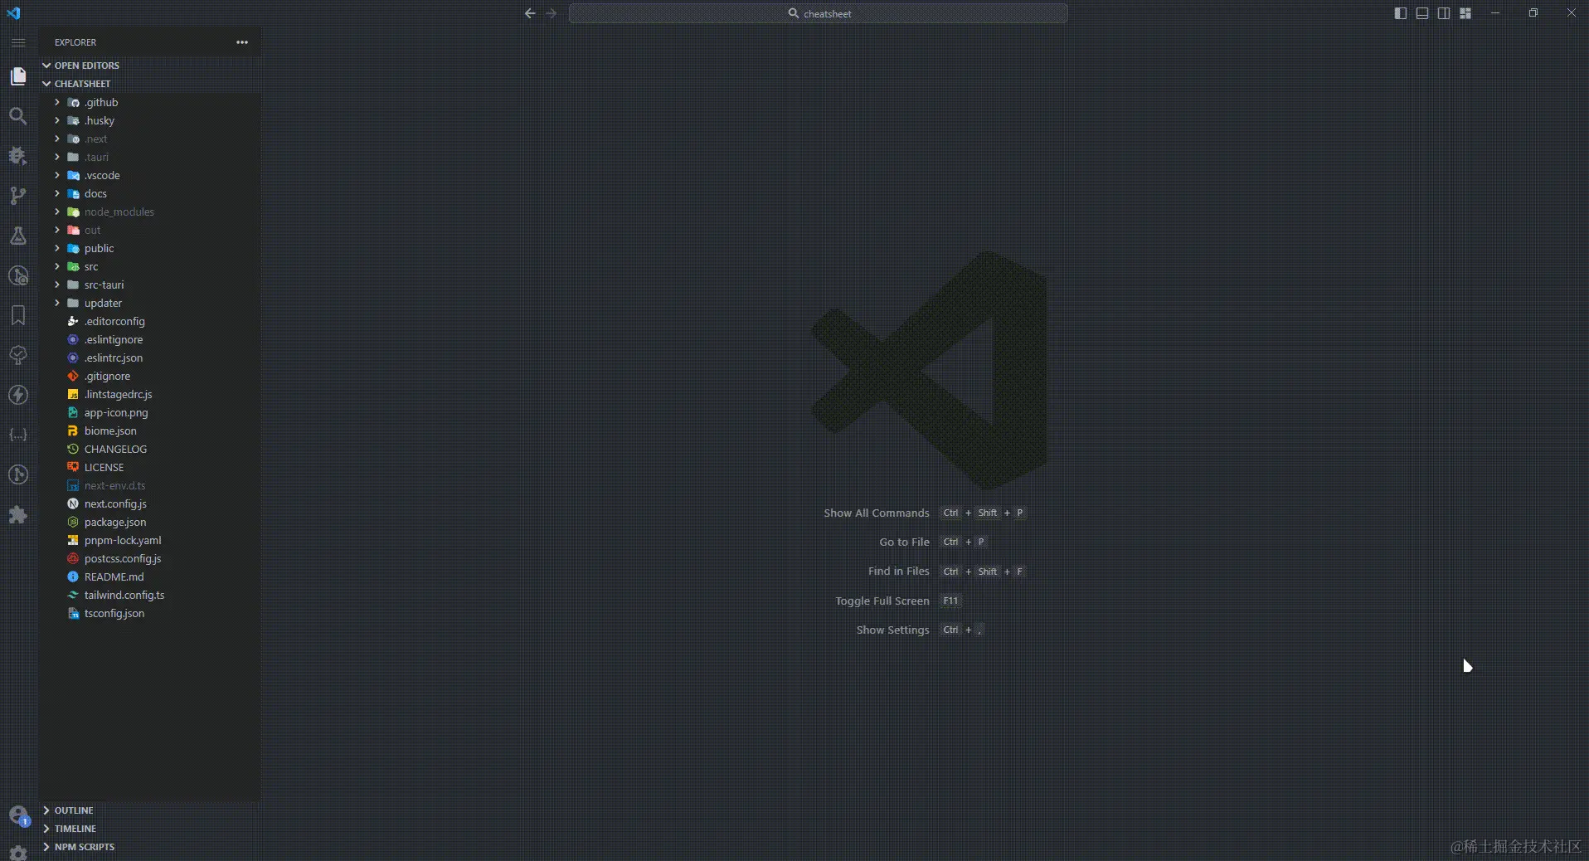Open the LICENSE file
This screenshot has width=1589, height=861.
tap(149, 467)
